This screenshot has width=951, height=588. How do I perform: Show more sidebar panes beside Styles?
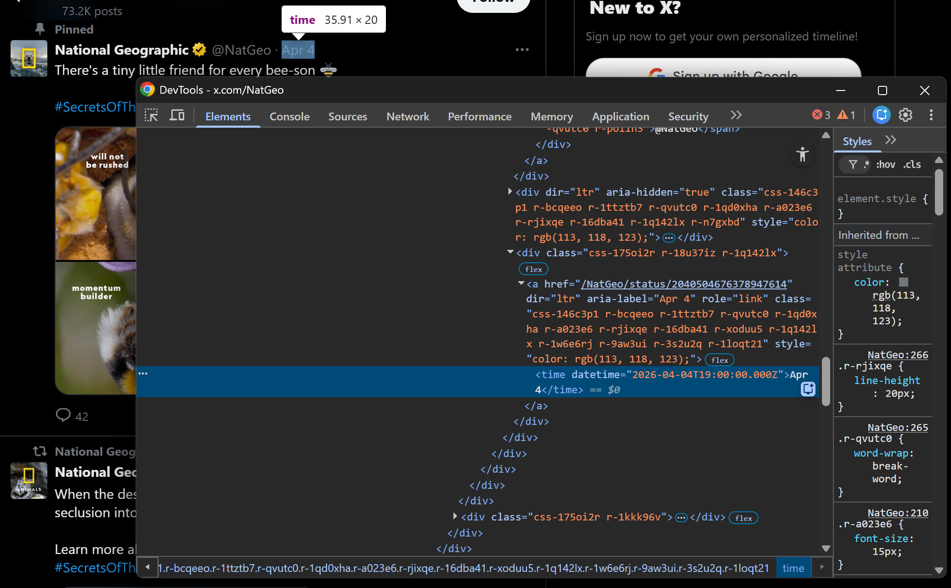coord(891,140)
